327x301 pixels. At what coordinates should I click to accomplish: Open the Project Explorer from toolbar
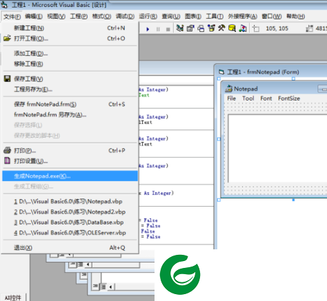tap(180, 28)
